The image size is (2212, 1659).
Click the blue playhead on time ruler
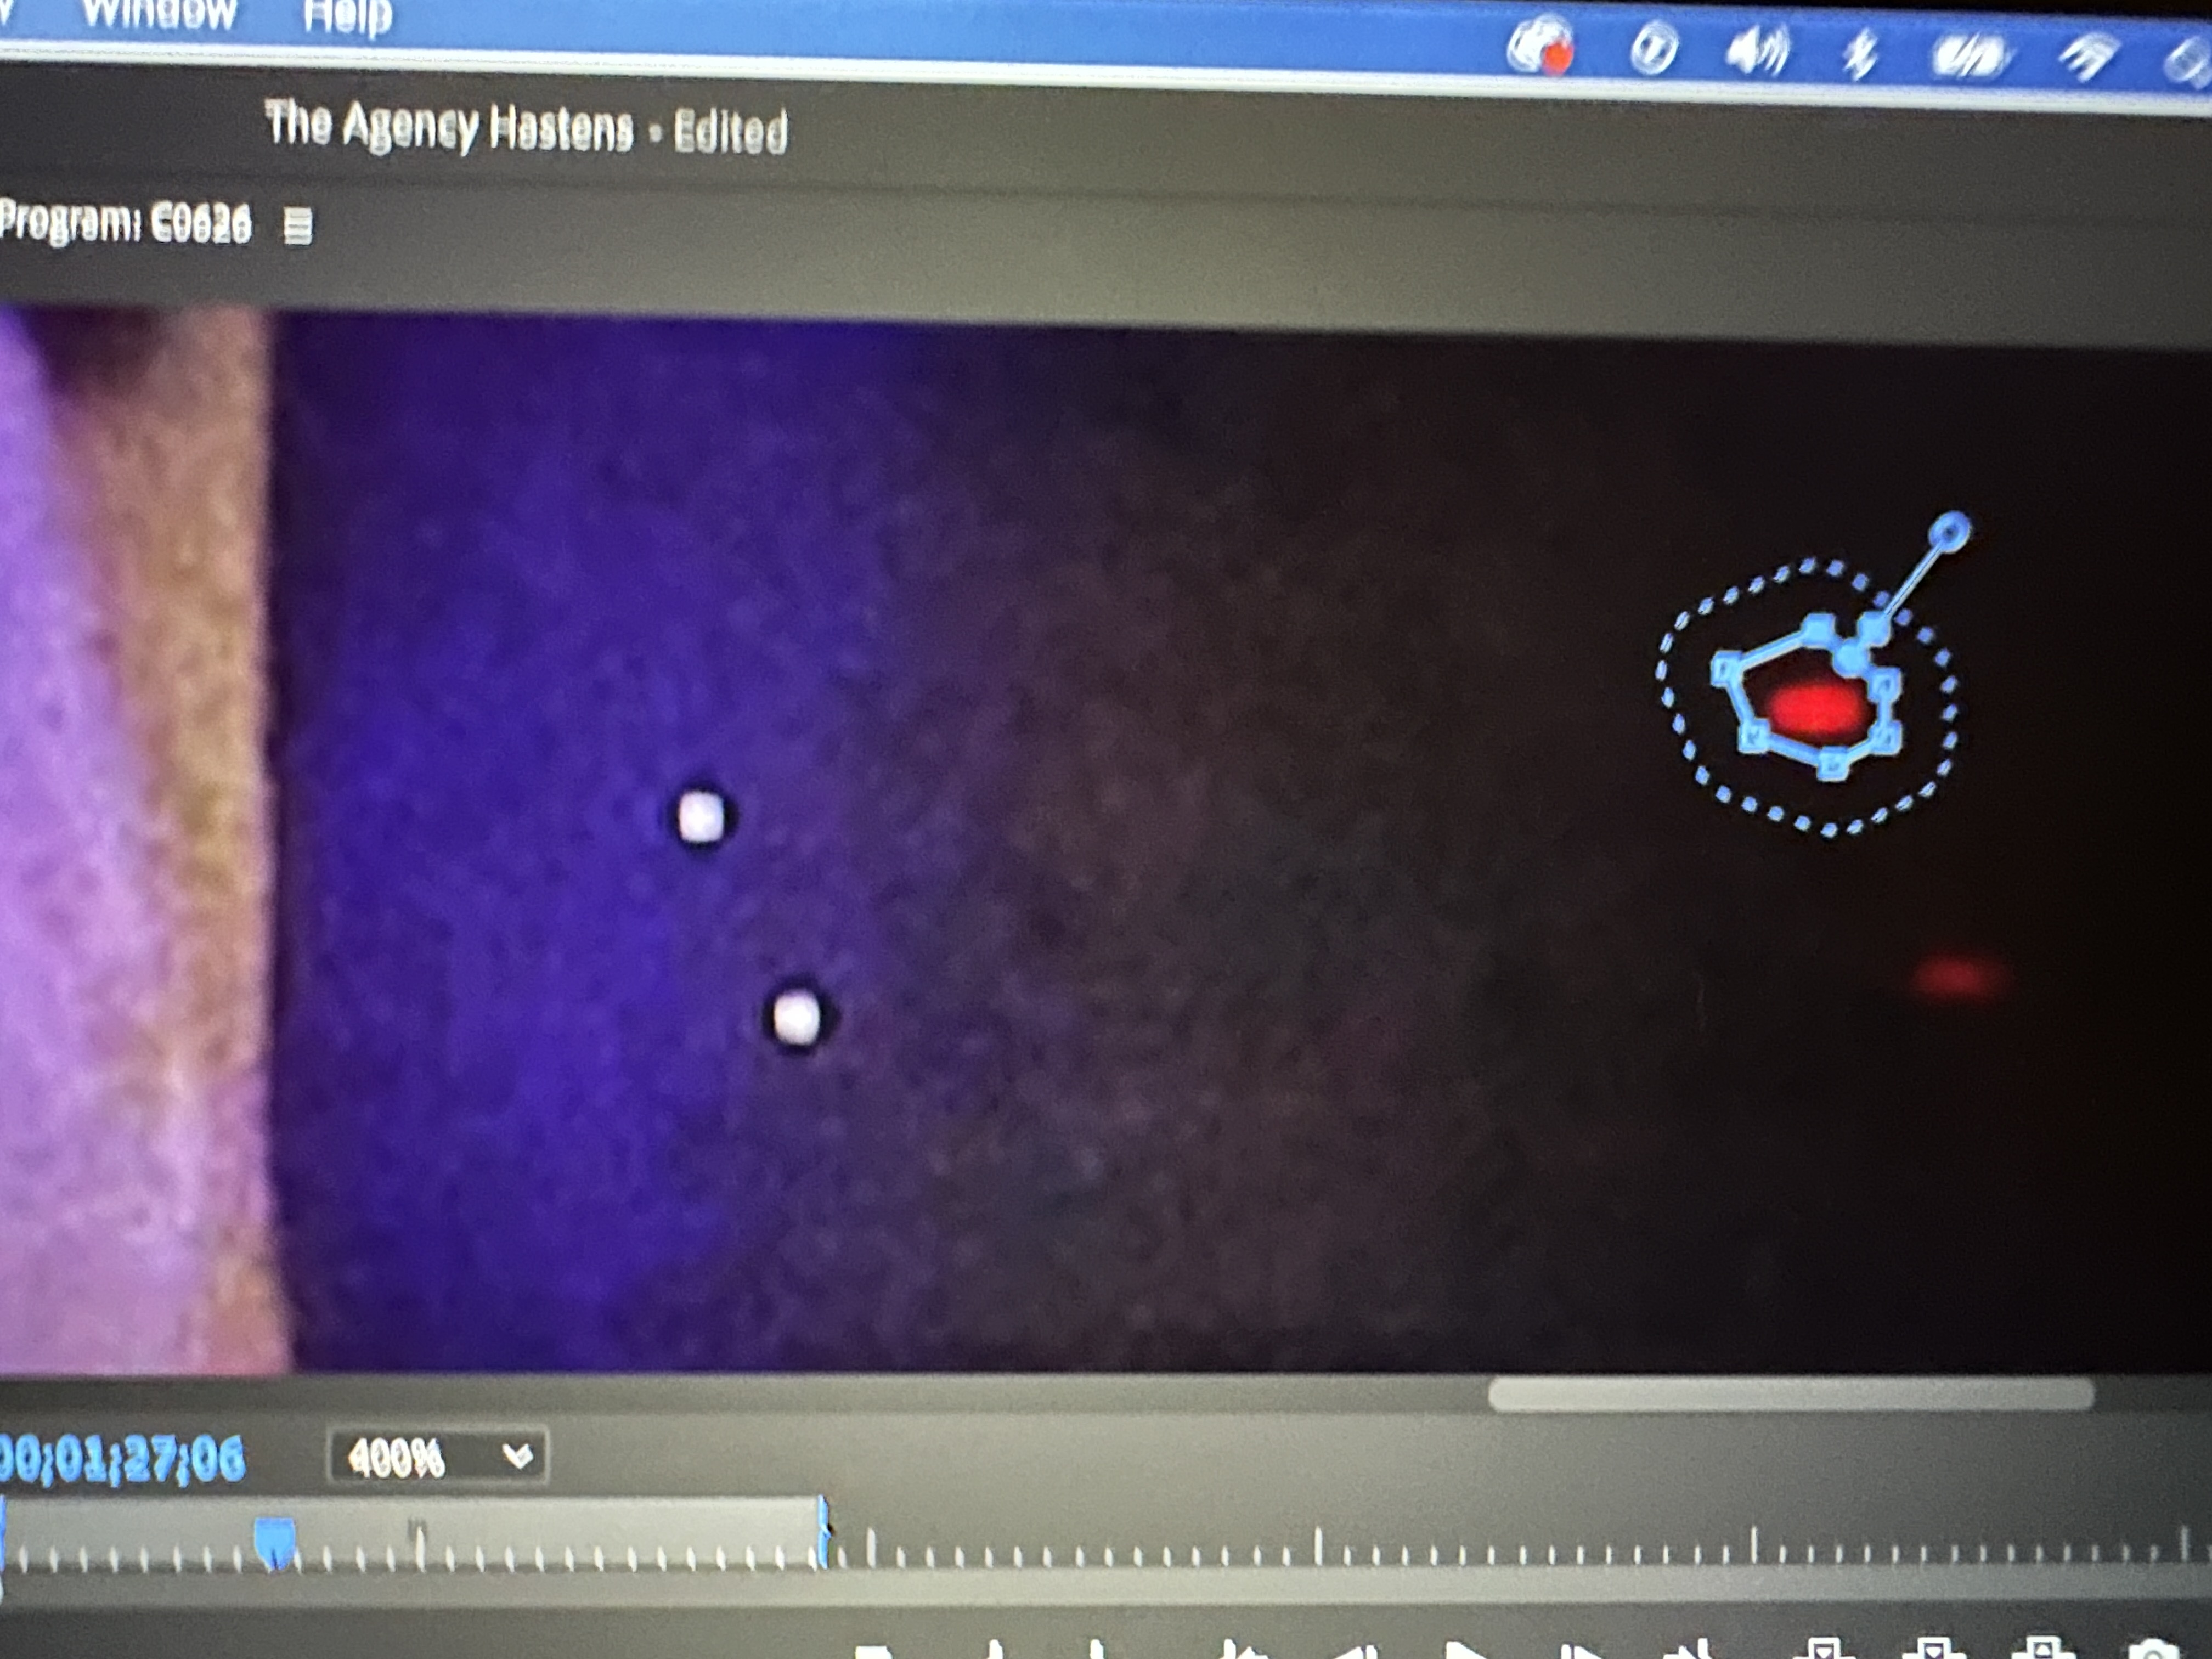point(274,1543)
